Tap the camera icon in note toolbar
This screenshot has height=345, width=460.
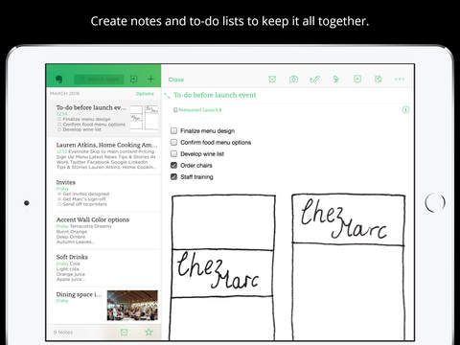point(293,80)
